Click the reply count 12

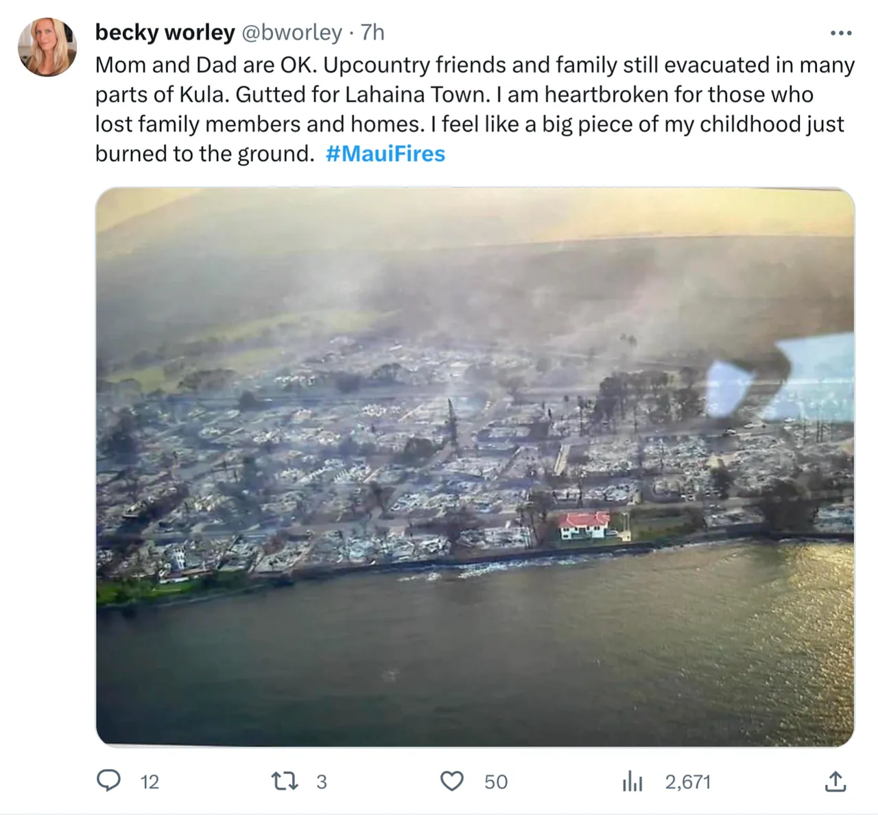[150, 782]
